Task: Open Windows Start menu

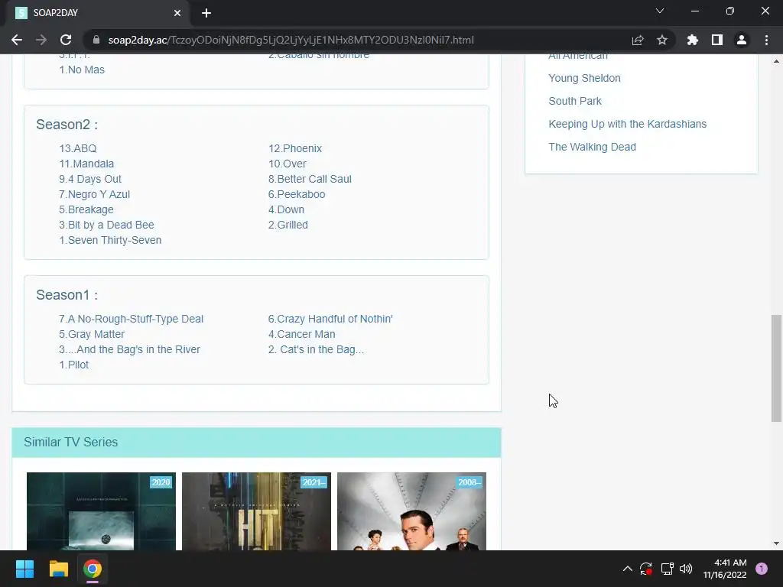Action: (x=24, y=569)
